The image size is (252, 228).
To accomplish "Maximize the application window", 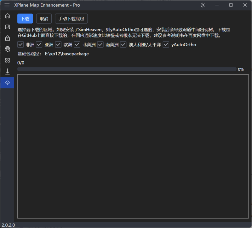I will pos(231,5).
